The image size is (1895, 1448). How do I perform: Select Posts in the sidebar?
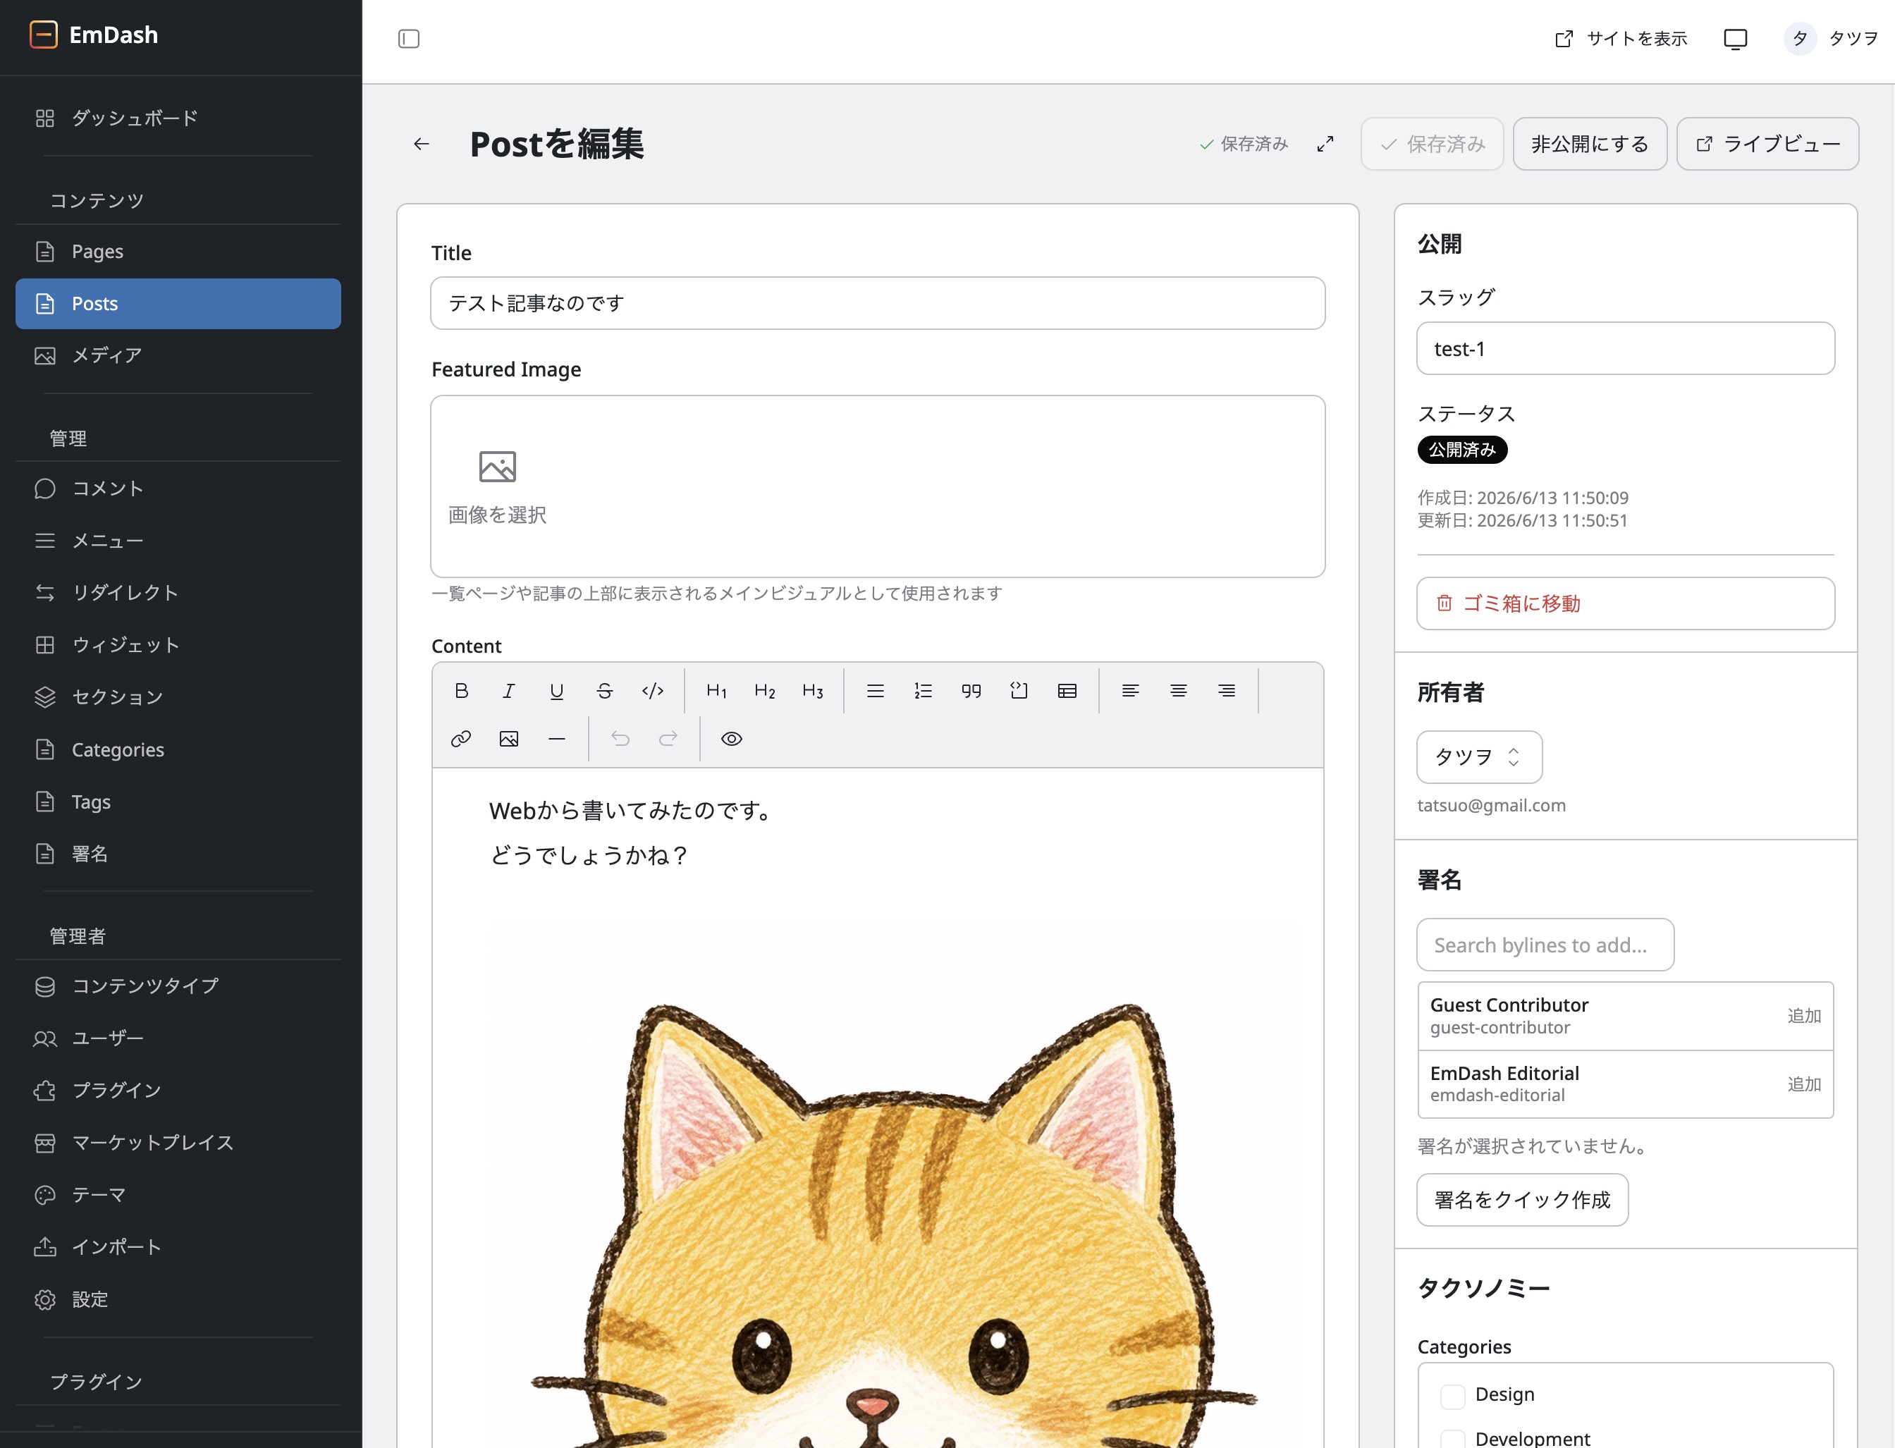pos(178,303)
